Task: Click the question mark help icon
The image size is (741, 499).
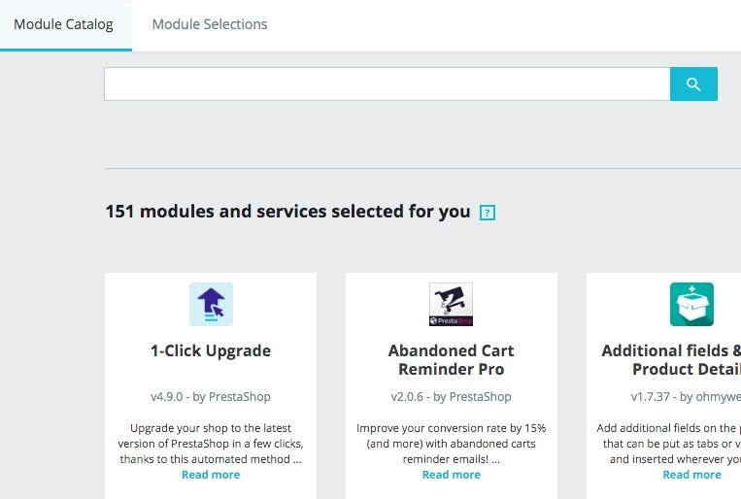Action: pyautogui.click(x=488, y=213)
